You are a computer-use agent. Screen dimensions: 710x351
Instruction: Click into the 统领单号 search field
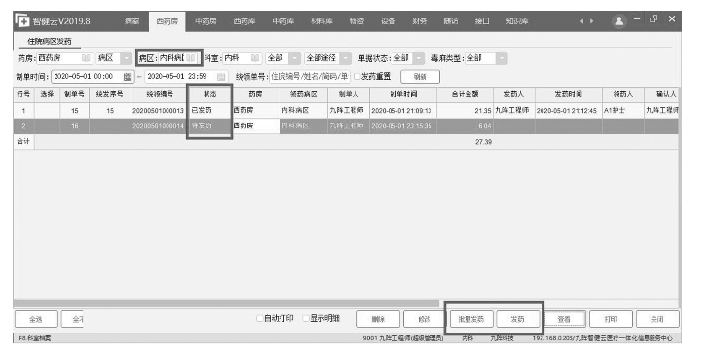click(310, 77)
